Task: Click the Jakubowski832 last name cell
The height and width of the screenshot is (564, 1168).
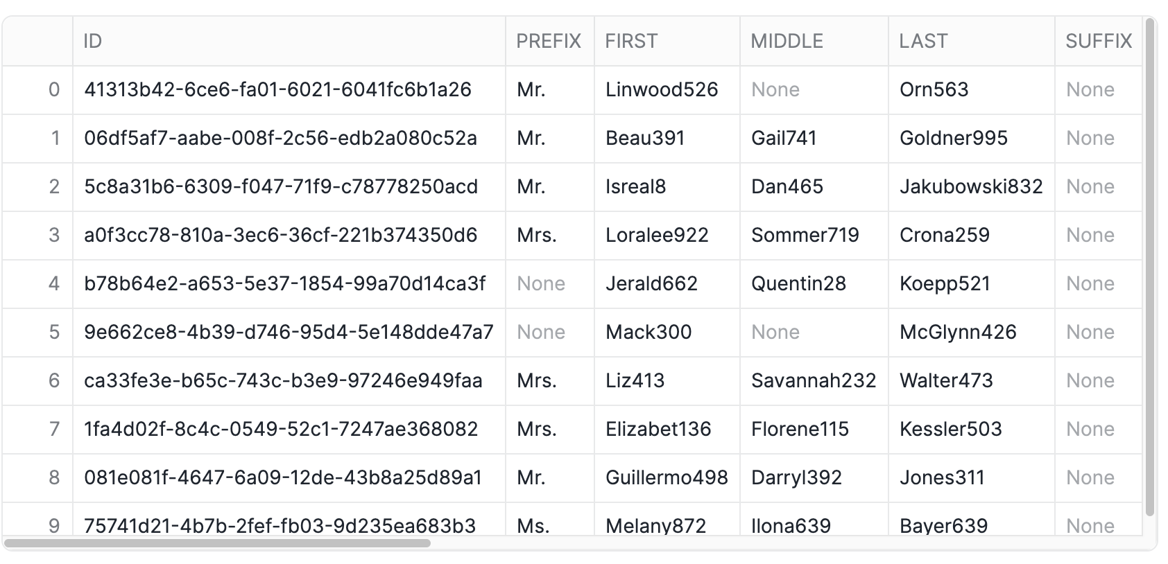Action: coord(972,187)
